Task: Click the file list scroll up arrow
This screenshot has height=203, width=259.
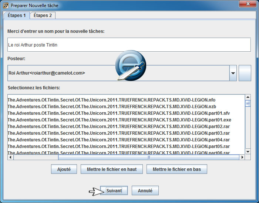Action: click(248, 97)
